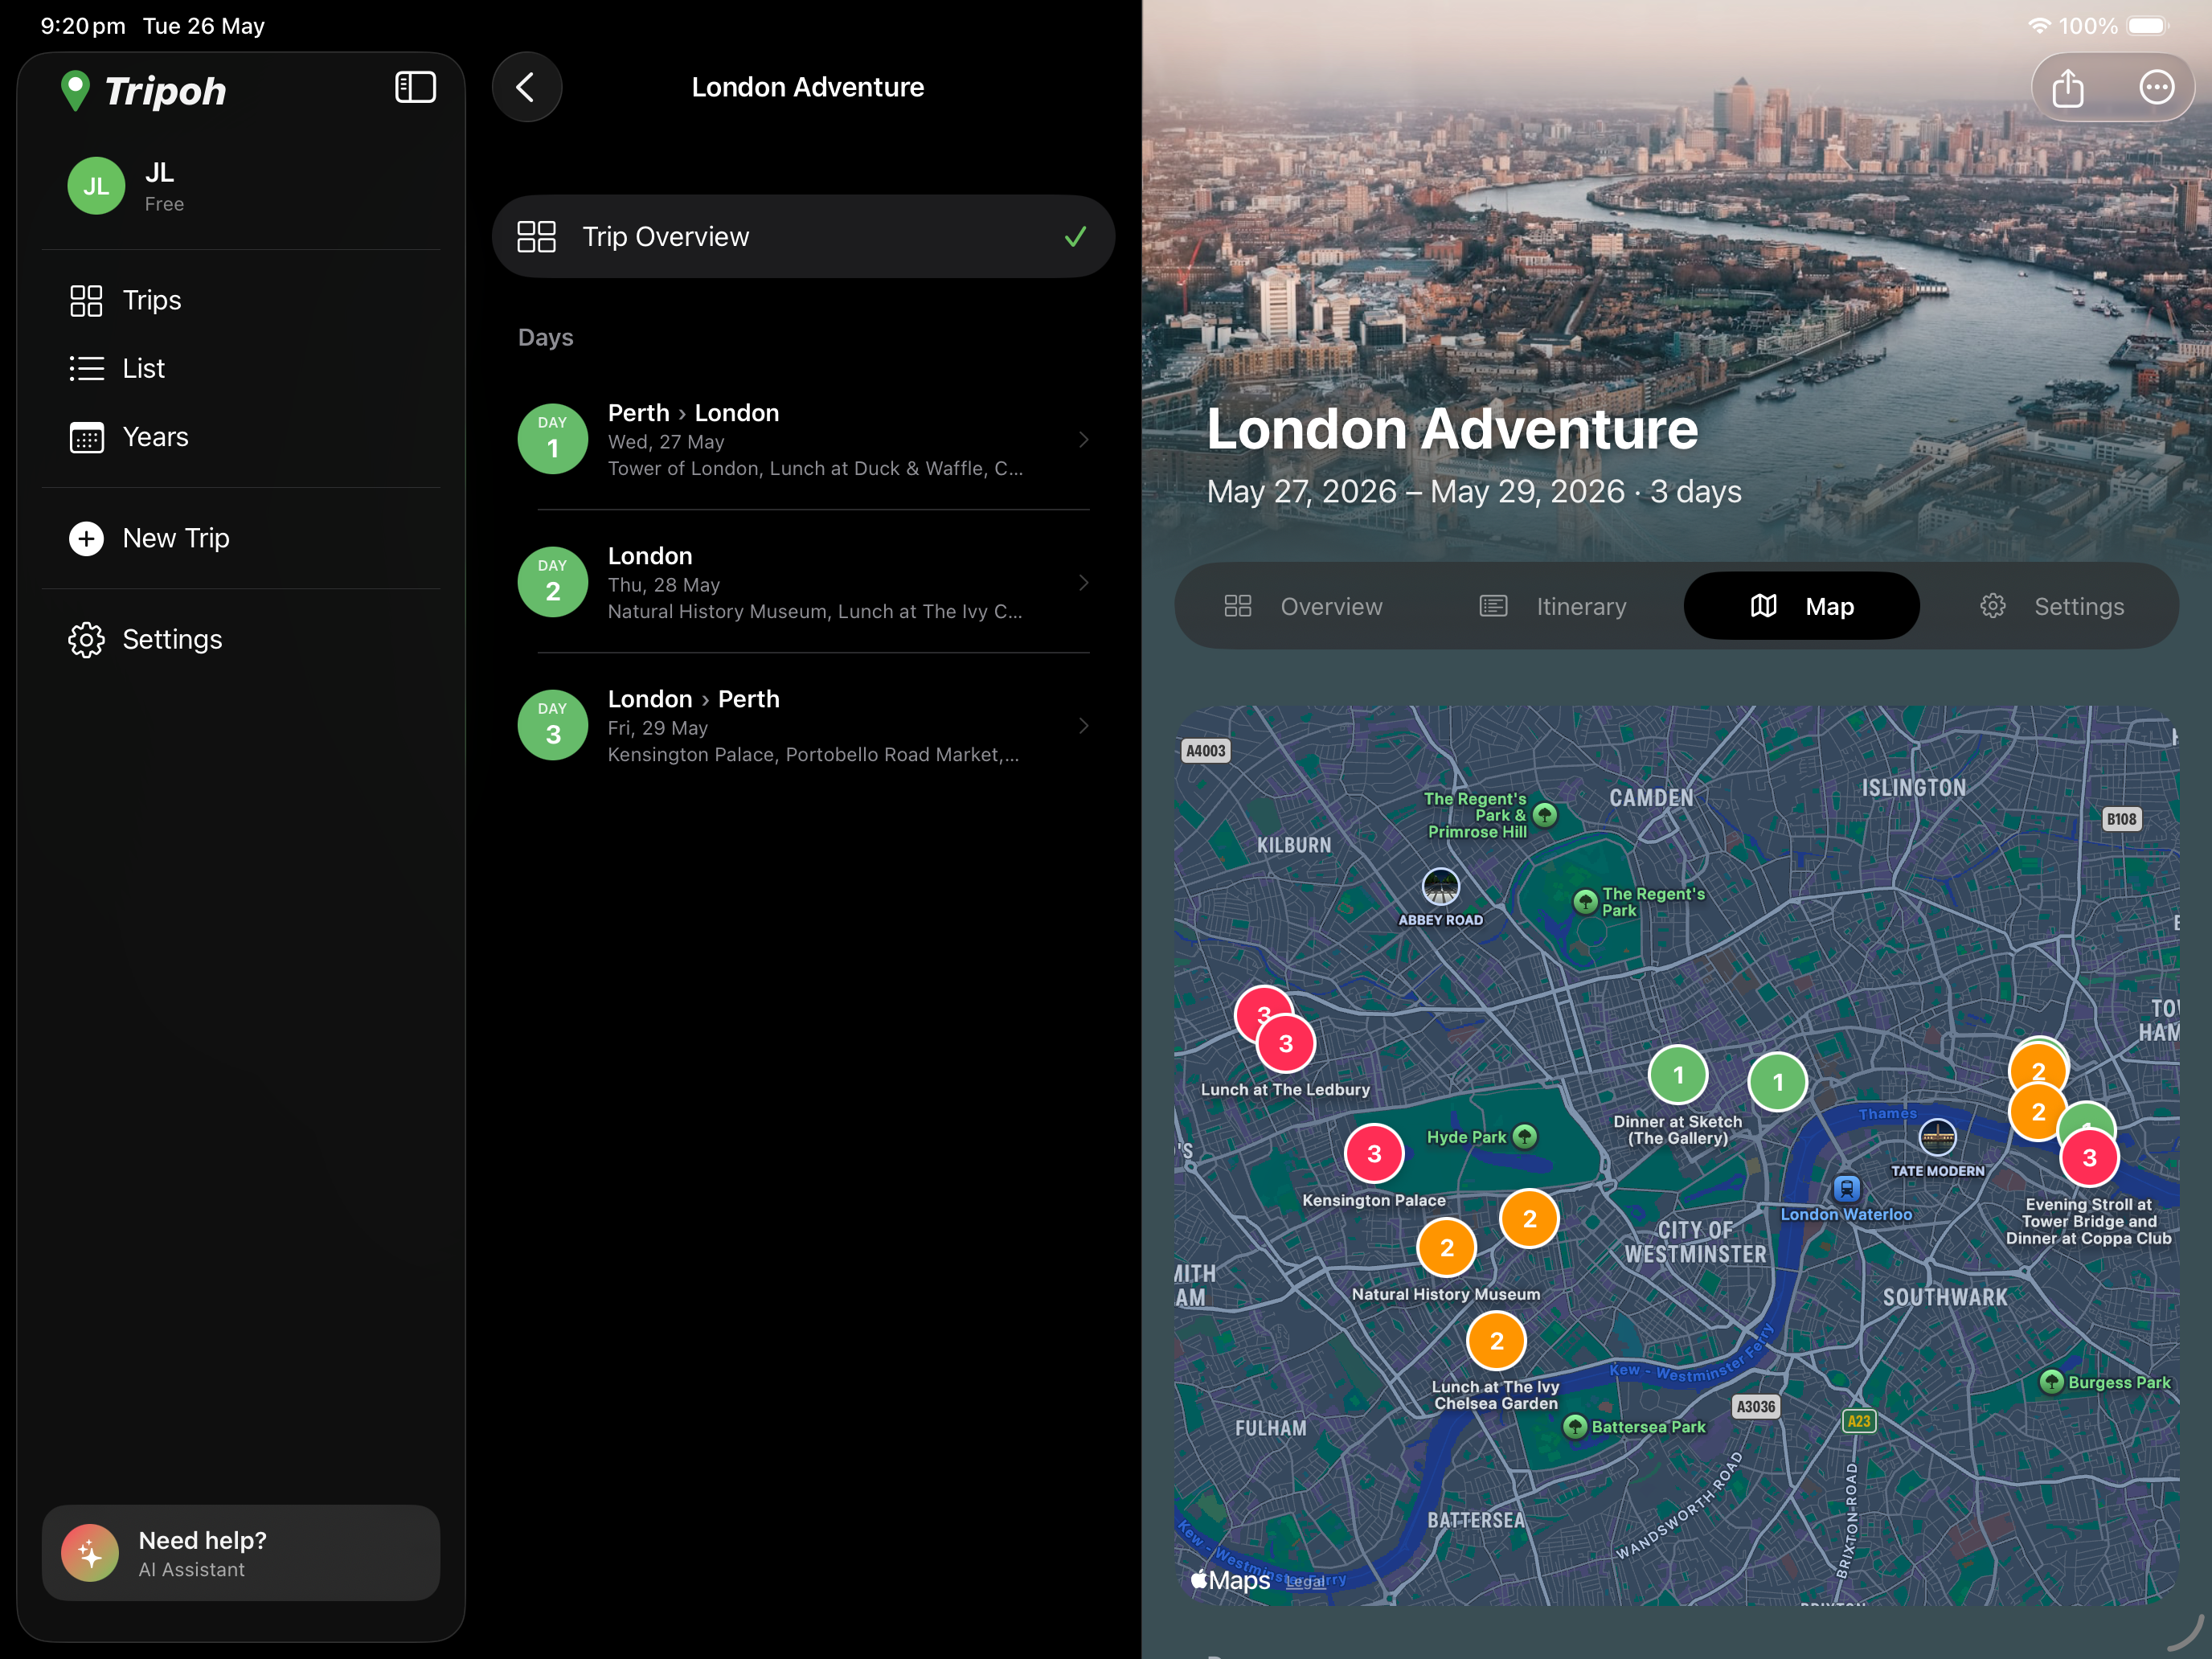2212x1659 pixels.
Task: Open the Apple Maps logo
Action: pyautogui.click(x=1229, y=1580)
